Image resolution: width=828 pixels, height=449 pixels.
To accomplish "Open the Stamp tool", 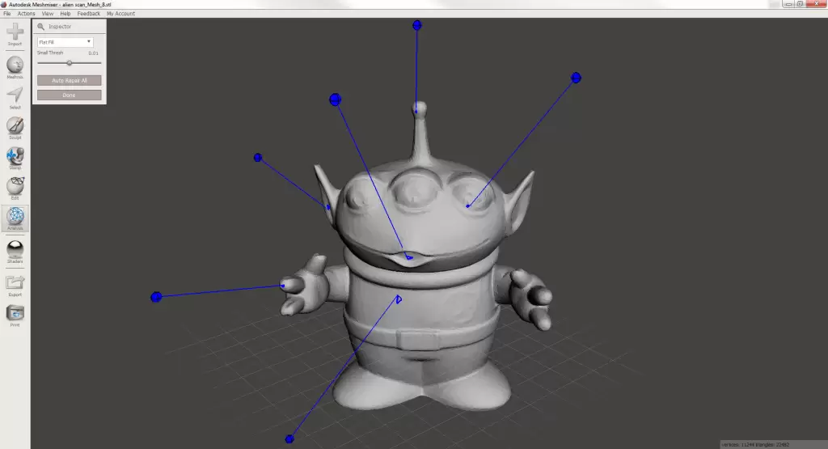I will (15, 158).
